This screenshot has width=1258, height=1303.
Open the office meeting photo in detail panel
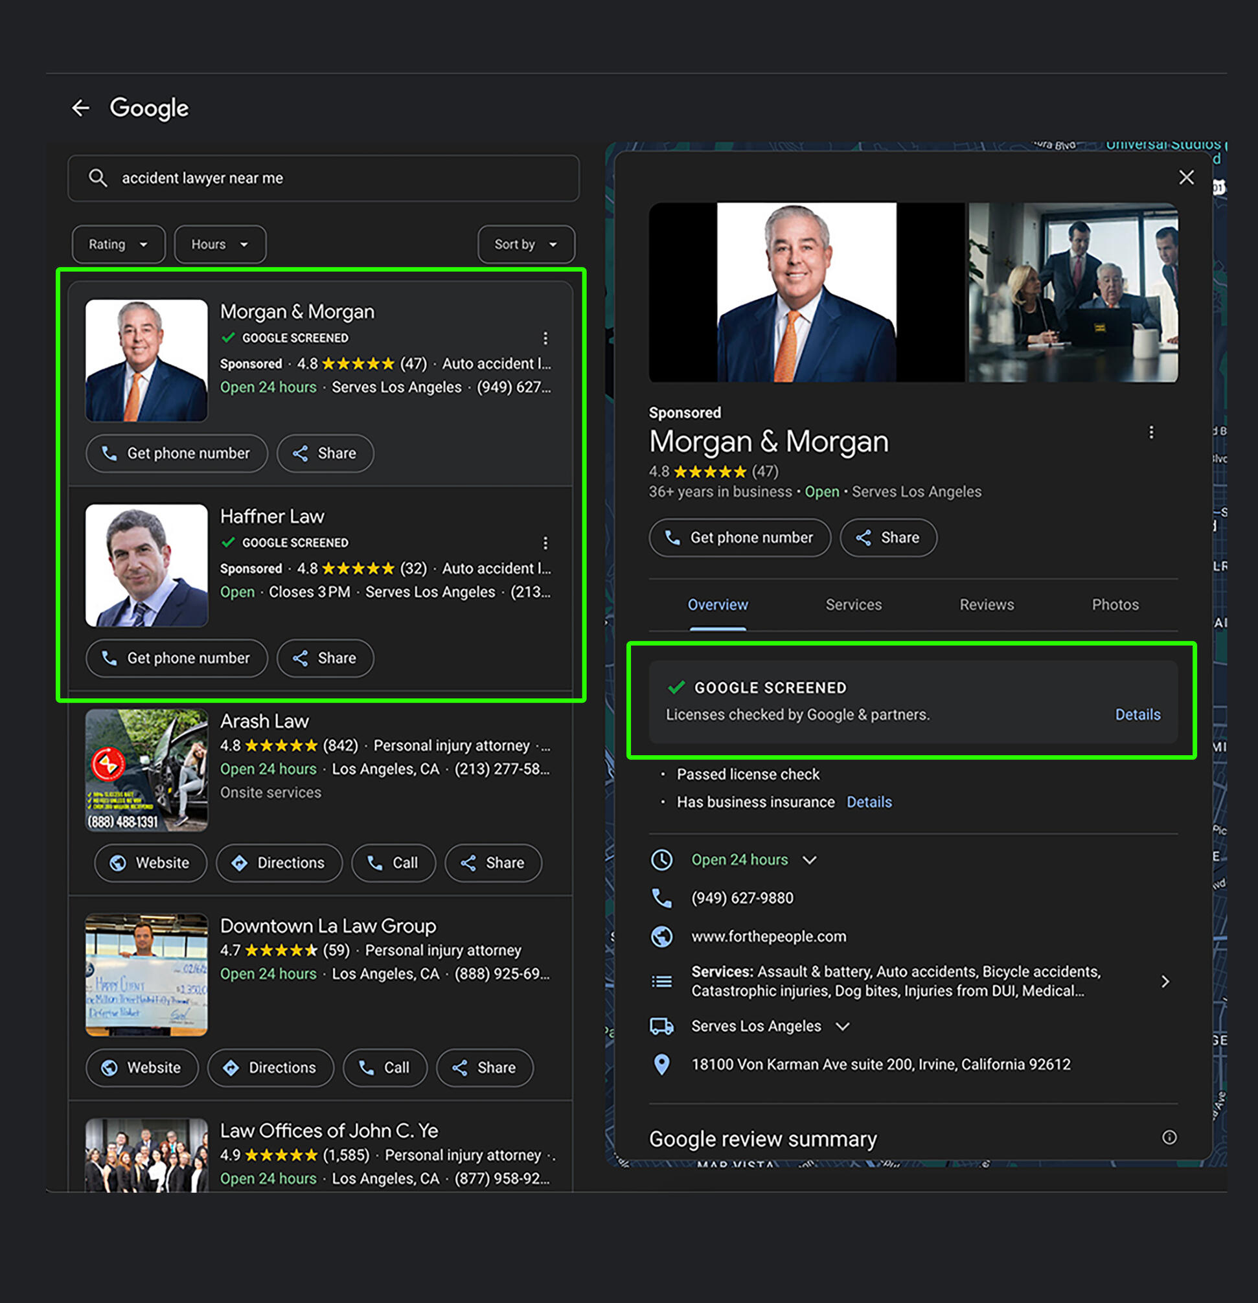(x=1073, y=293)
